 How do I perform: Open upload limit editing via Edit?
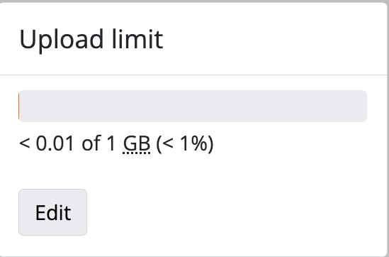pyautogui.click(x=53, y=212)
